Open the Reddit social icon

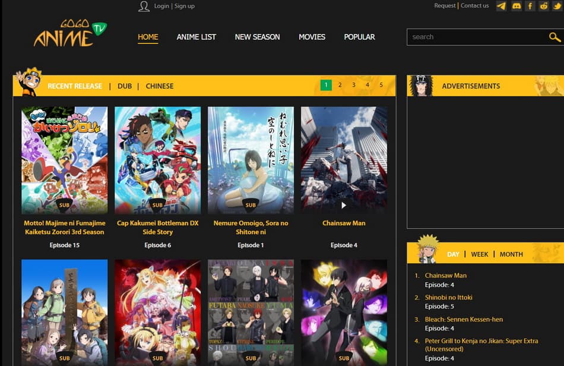tap(543, 6)
